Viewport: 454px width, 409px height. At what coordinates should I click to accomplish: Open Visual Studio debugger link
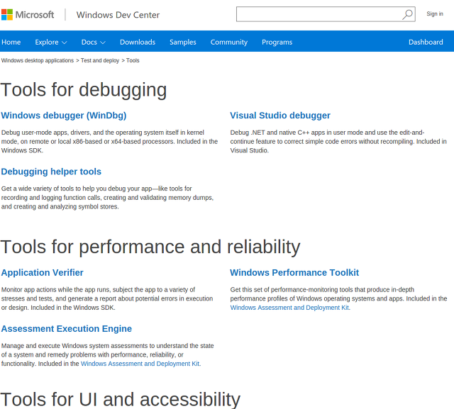(x=280, y=116)
